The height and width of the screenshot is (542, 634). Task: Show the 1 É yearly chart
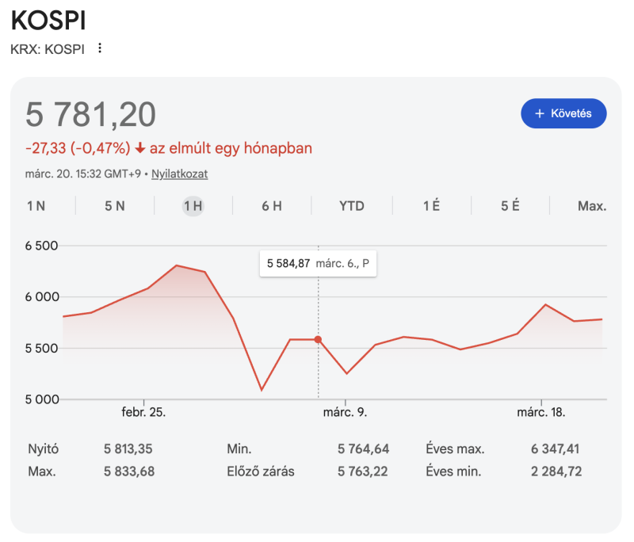[x=431, y=206]
